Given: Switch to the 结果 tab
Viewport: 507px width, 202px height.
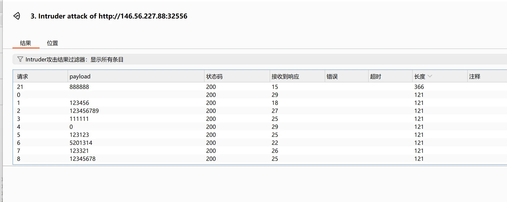Looking at the screenshot, I should click(26, 43).
